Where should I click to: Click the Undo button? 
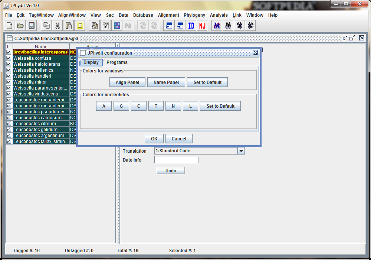(x=171, y=170)
